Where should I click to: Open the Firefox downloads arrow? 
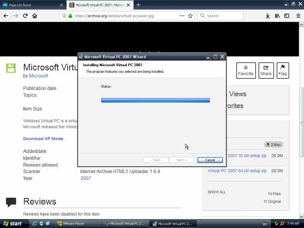(x=268, y=16)
